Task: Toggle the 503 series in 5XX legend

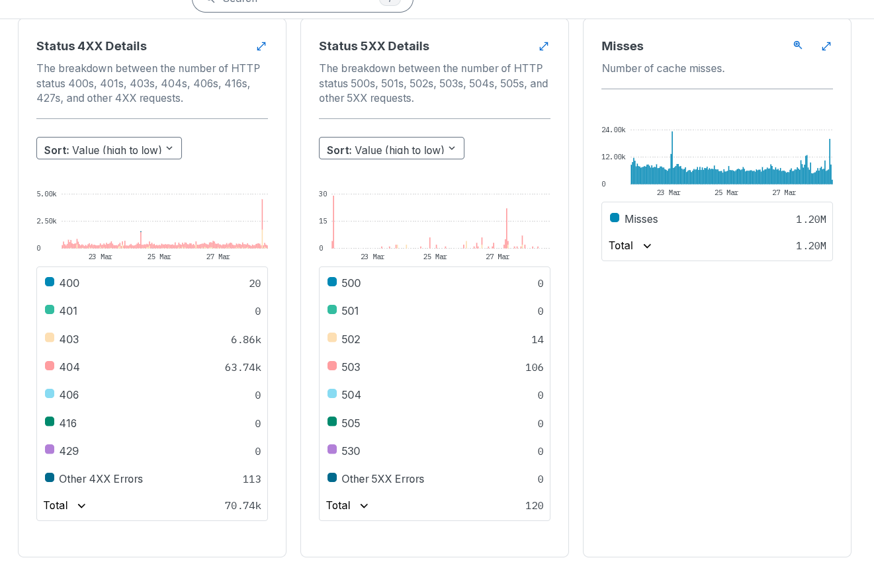Action: coord(351,367)
